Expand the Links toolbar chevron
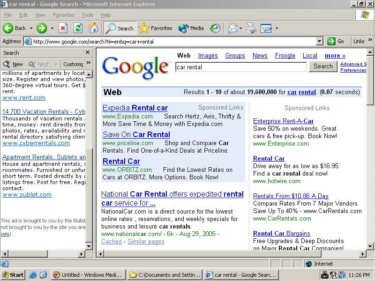Screen dimensions: 375x281 click(370, 40)
